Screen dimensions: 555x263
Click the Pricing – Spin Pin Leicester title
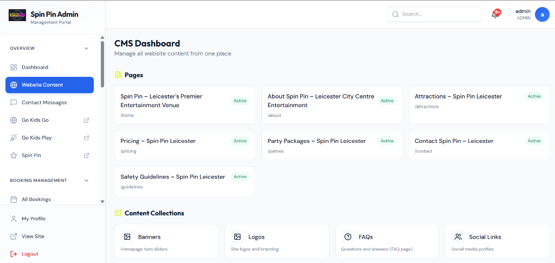point(158,141)
